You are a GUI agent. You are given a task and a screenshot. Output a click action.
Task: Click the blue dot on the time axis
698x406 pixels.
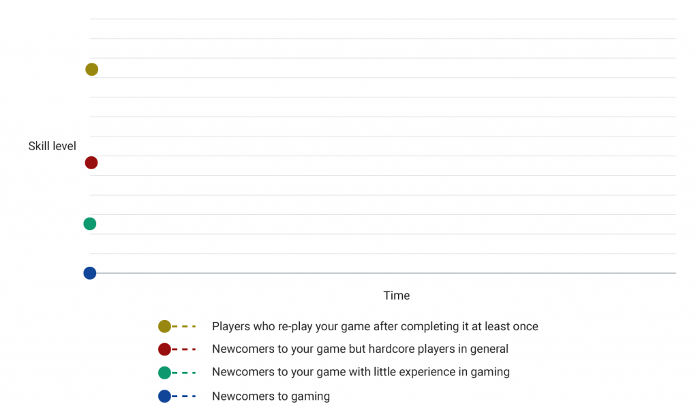[x=90, y=273]
